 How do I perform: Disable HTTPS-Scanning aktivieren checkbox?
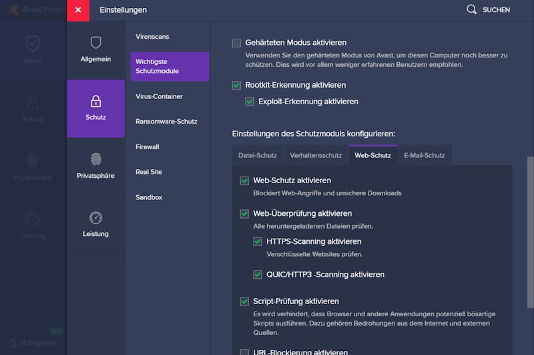(258, 242)
